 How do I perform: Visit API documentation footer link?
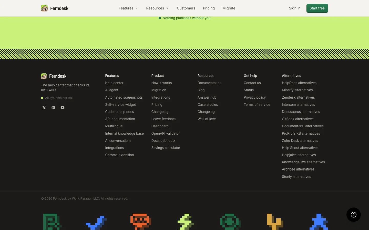[x=120, y=119]
